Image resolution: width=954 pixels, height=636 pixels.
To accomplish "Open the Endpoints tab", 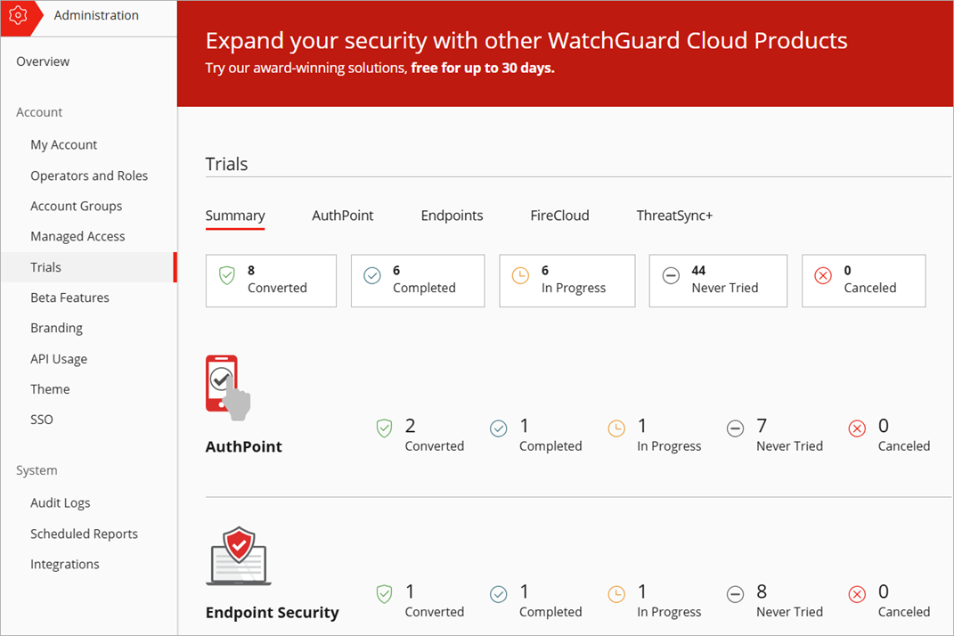I will click(x=452, y=215).
